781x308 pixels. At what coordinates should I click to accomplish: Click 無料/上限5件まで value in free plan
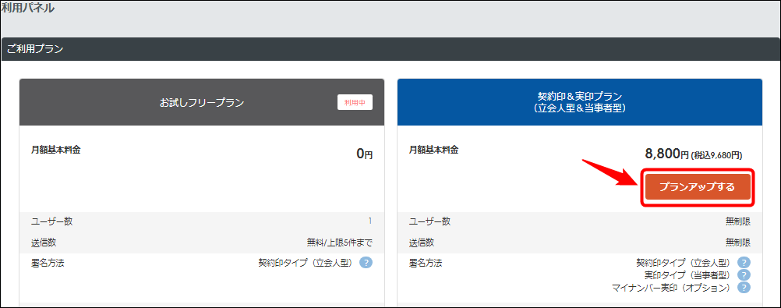pyautogui.click(x=340, y=243)
